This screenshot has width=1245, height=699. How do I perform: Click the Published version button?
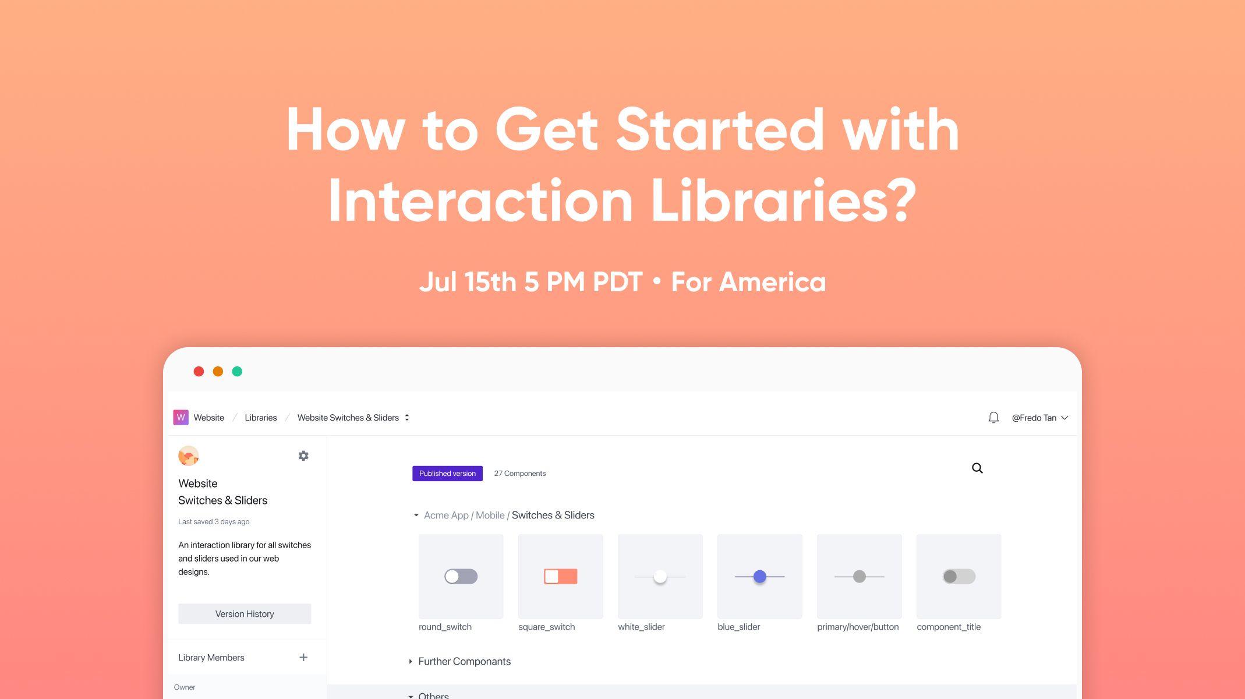coord(448,473)
